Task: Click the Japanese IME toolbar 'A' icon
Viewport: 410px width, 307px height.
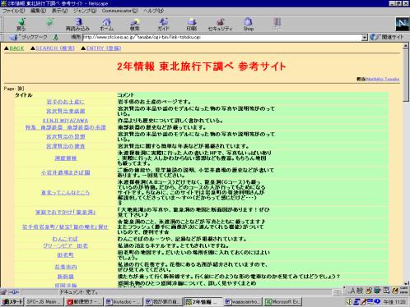Action: click(352, 291)
